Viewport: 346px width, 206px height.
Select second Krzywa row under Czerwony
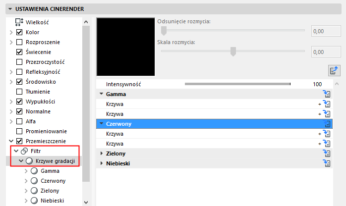214,144
